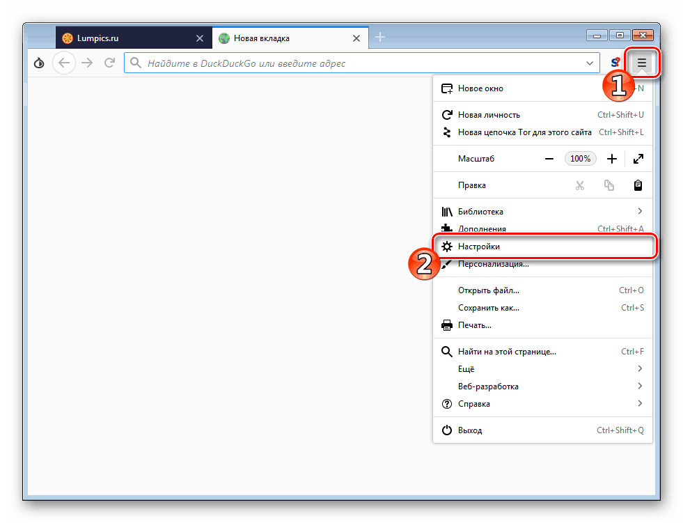This screenshot has width=683, height=523.
Task: Click the find magnifier icon in menu
Action: point(447,351)
